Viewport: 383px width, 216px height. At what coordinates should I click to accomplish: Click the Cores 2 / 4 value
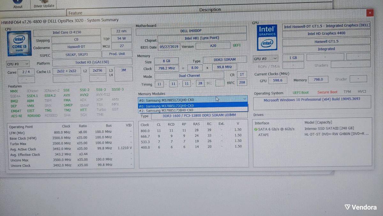(26, 72)
